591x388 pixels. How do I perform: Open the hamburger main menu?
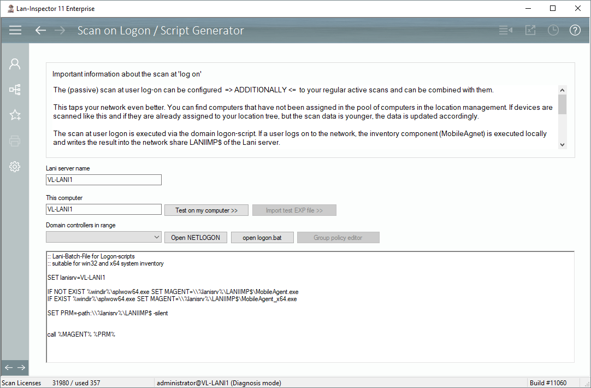point(15,31)
